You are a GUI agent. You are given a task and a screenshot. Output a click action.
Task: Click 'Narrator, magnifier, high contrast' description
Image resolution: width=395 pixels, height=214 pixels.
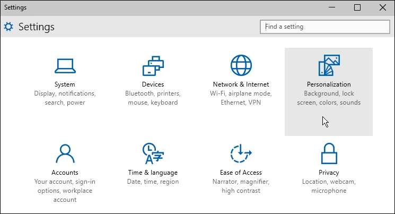click(x=241, y=186)
